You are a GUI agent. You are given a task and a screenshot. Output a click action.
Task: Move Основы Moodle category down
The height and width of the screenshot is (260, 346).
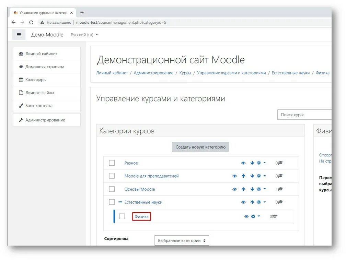pos(252,189)
